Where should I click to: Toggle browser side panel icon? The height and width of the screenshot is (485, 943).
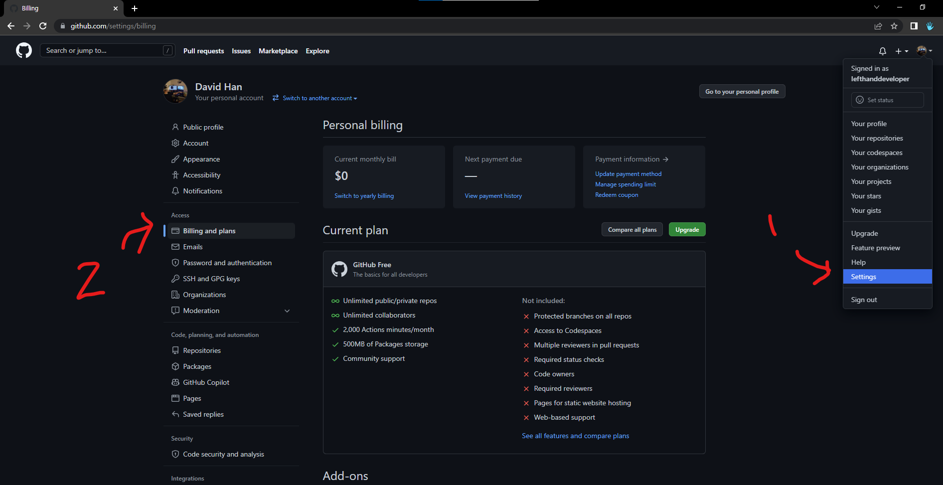tap(914, 26)
